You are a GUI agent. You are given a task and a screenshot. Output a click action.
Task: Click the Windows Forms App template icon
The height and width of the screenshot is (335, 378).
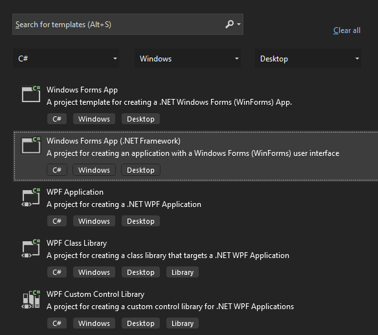point(31,94)
